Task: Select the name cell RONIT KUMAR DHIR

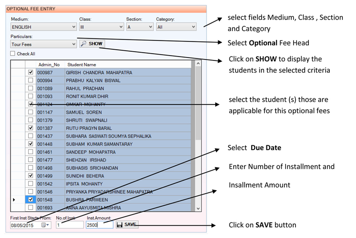Action: (128, 97)
